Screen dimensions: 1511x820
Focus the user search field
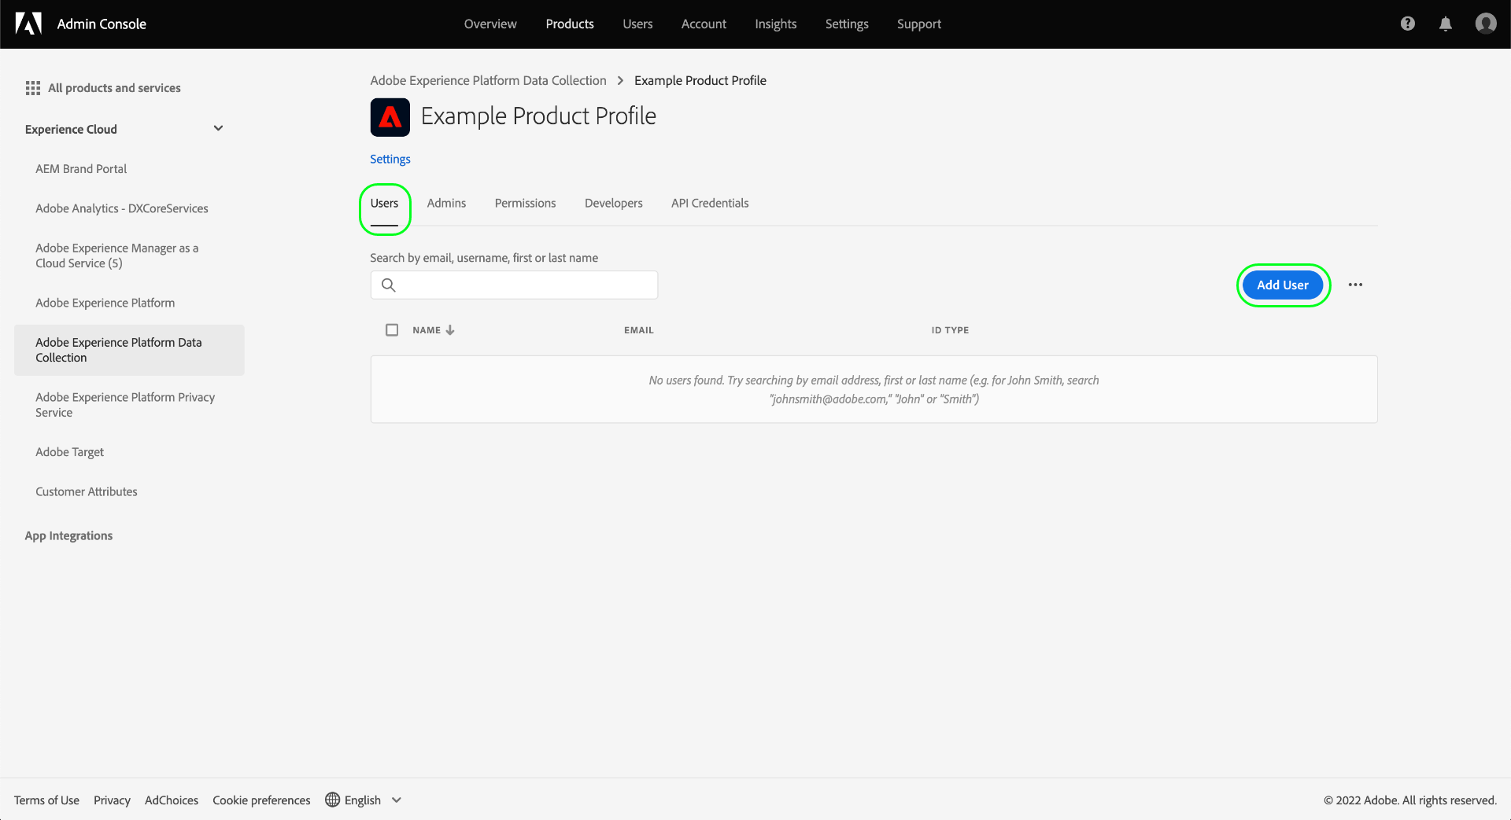(x=514, y=285)
